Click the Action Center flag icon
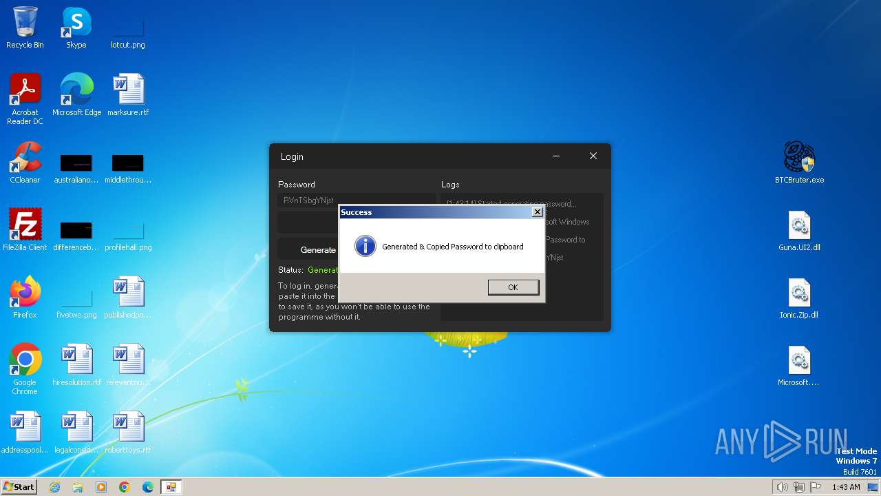Viewport: 881px width, 496px height. coord(816,487)
